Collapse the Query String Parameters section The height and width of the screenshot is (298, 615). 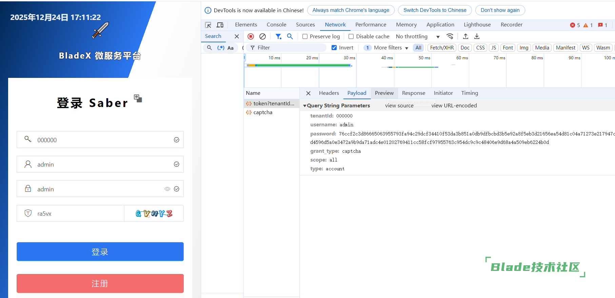click(305, 106)
